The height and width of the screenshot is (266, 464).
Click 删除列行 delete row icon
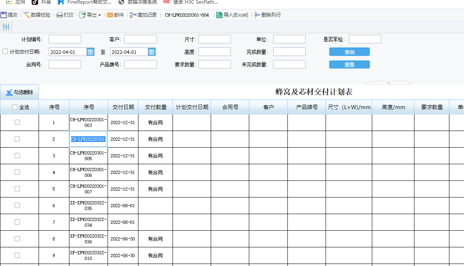257,15
